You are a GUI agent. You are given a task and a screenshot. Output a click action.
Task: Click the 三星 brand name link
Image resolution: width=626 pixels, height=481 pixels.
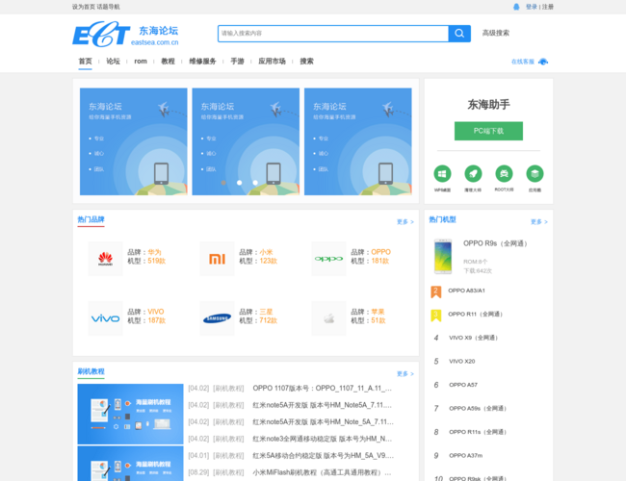266,312
